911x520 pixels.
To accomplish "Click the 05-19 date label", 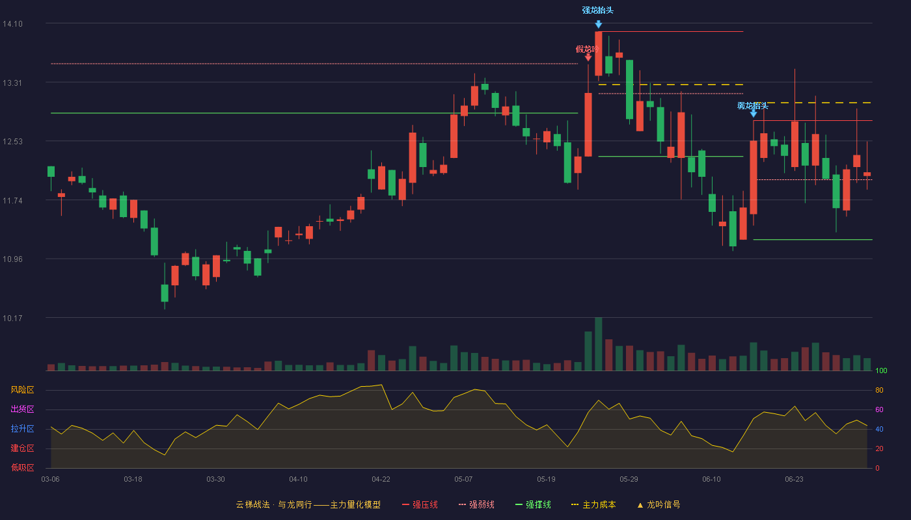I will (546, 479).
